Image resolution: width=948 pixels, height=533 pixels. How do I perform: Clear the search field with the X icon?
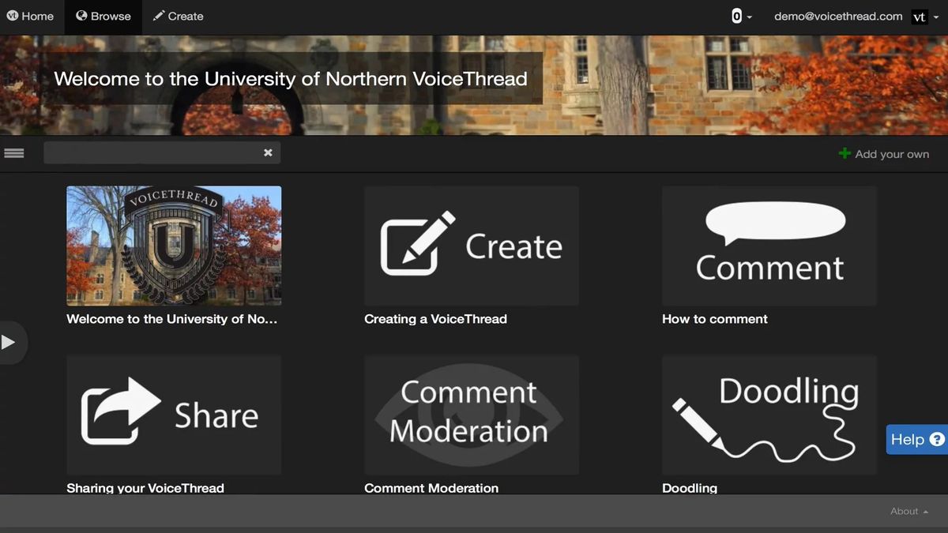click(268, 152)
